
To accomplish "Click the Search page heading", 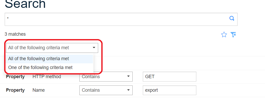I will 25,4.
